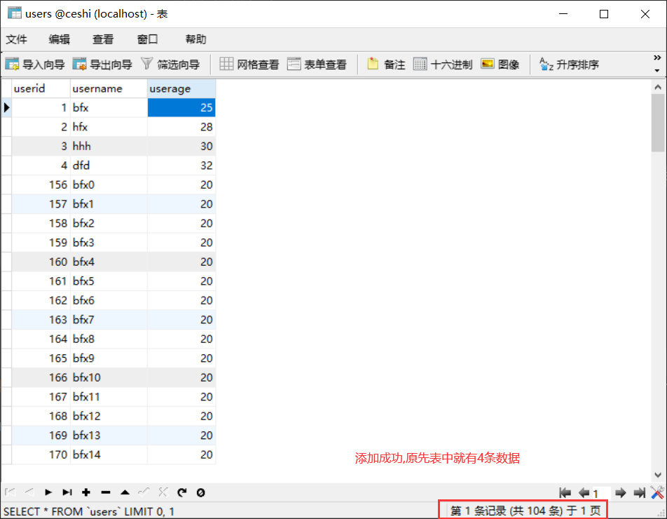Expand the toolbar overflow chevron

click(657, 58)
